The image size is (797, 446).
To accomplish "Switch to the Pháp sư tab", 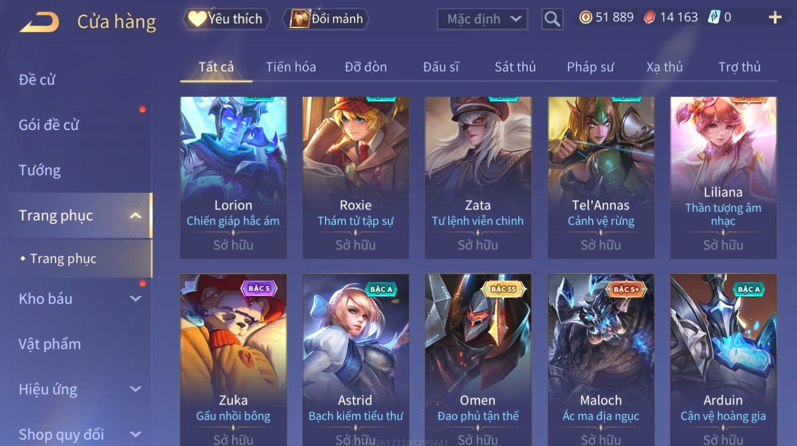I will click(x=590, y=67).
